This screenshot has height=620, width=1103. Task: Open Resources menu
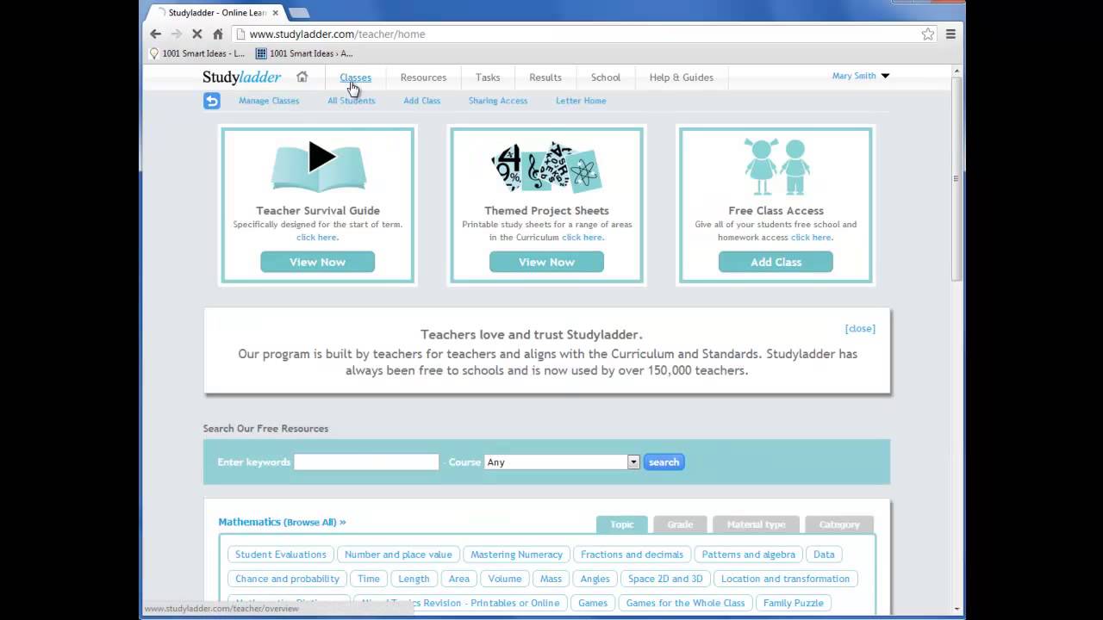pyautogui.click(x=423, y=77)
